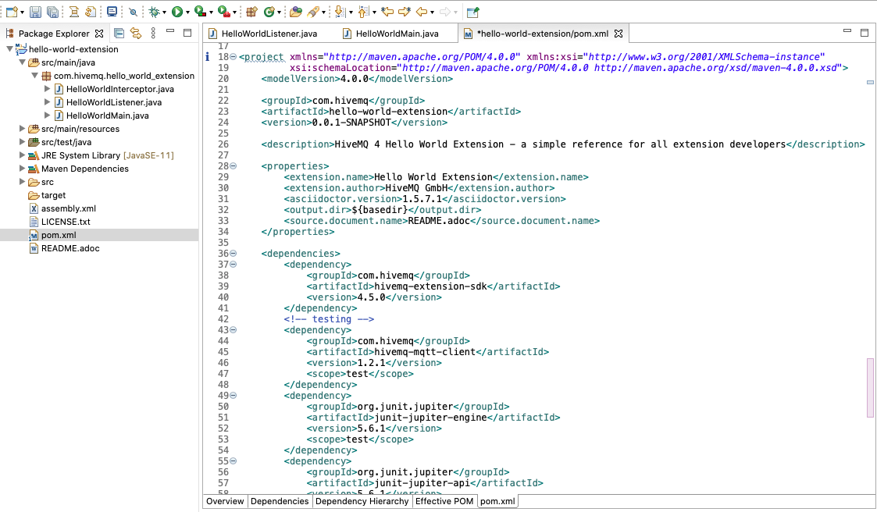Click the Save All toolbar icon
This screenshot has height=512, width=877.
click(52, 12)
